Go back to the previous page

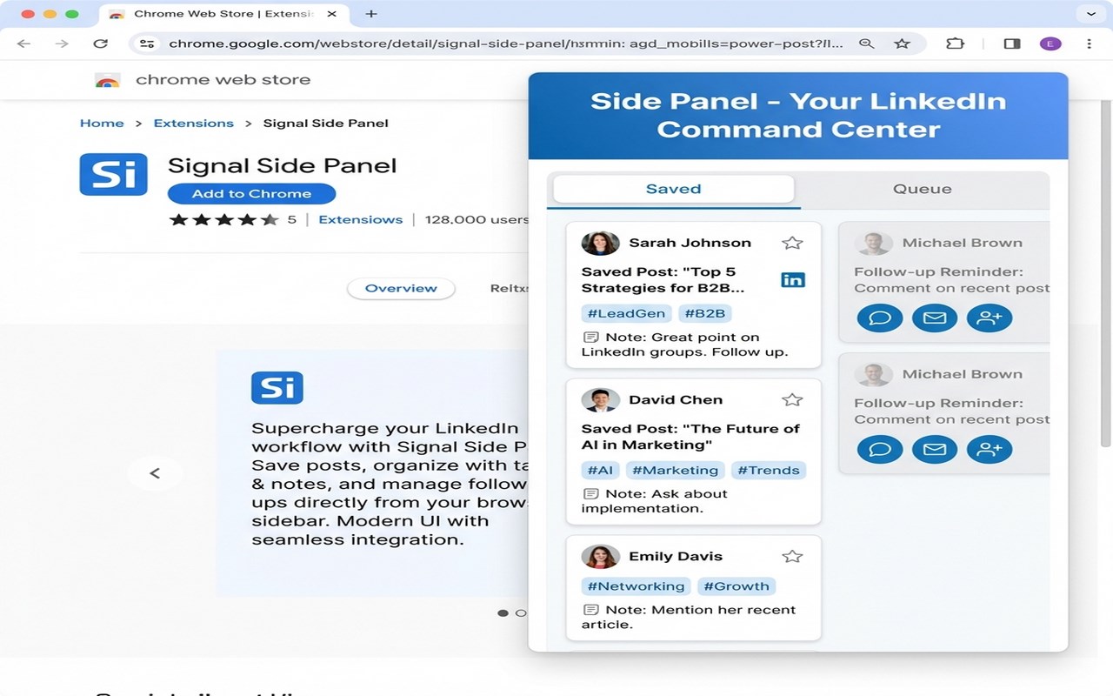(24, 43)
